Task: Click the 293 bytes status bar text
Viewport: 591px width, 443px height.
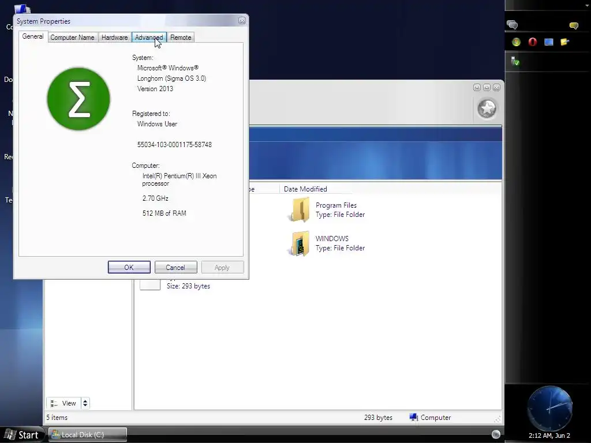Action: click(x=378, y=418)
